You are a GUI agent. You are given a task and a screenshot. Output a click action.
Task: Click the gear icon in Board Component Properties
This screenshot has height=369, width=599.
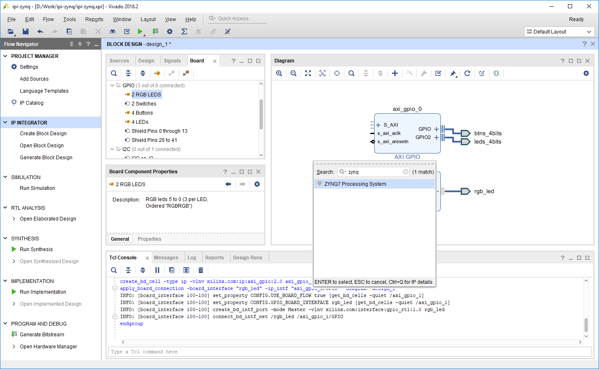[x=257, y=184]
